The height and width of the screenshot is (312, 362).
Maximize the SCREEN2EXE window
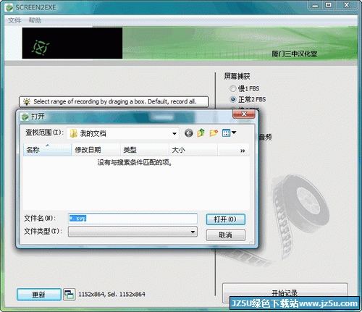pyautogui.click(x=329, y=5)
